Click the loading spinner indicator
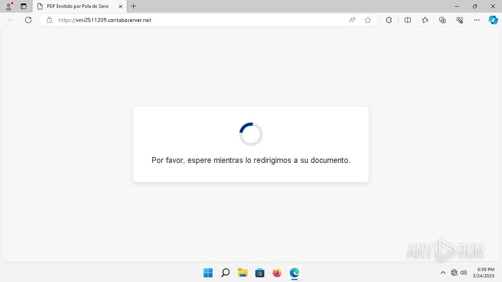This screenshot has width=502, height=282. (251, 134)
